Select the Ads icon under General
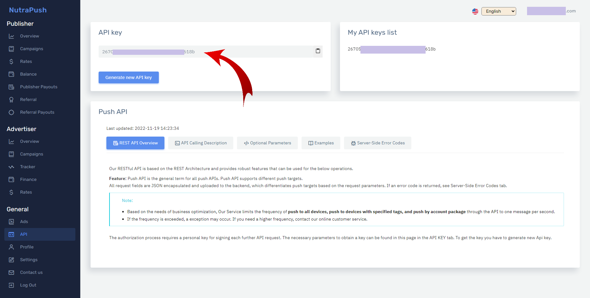590x298 pixels. [11, 221]
